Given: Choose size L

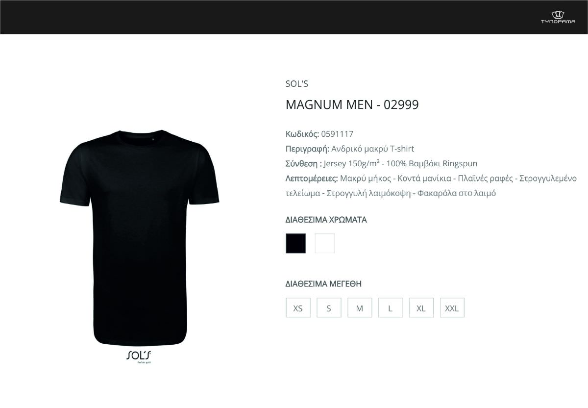Looking at the screenshot, I should [391, 308].
